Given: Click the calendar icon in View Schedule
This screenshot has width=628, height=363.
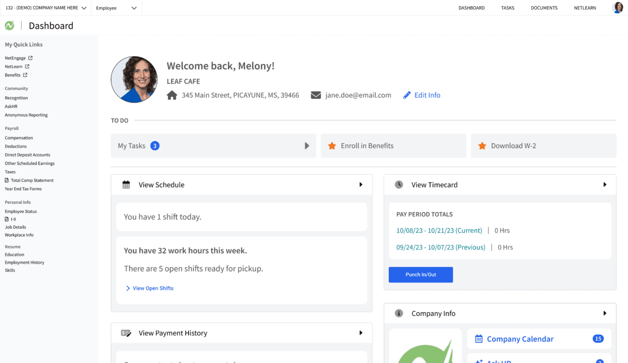Looking at the screenshot, I should click(126, 185).
